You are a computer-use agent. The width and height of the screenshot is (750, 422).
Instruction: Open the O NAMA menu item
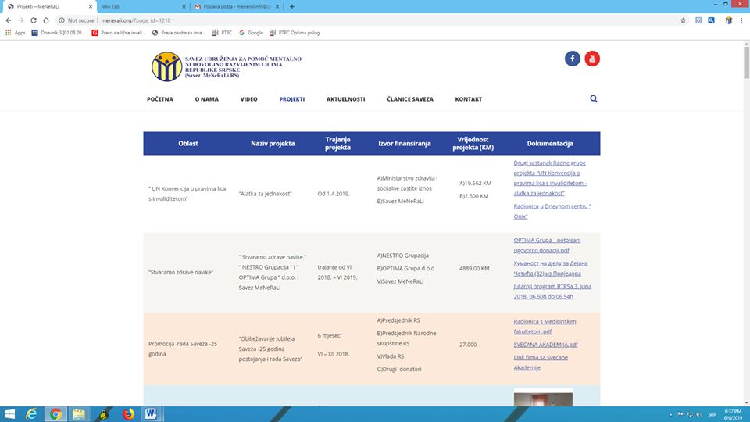coord(206,99)
